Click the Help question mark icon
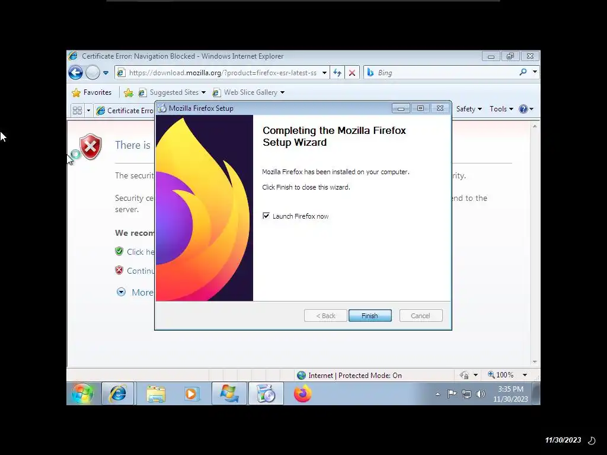Viewport: 607px width, 455px height. coord(523,109)
